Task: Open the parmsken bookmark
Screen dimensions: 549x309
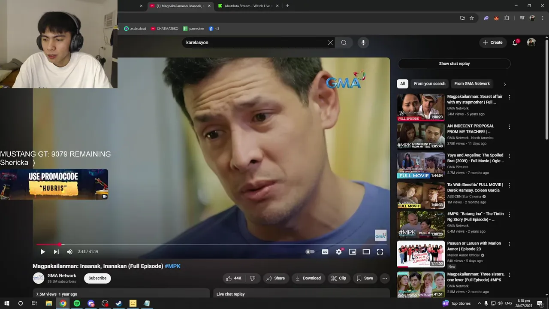Action: pyautogui.click(x=193, y=29)
